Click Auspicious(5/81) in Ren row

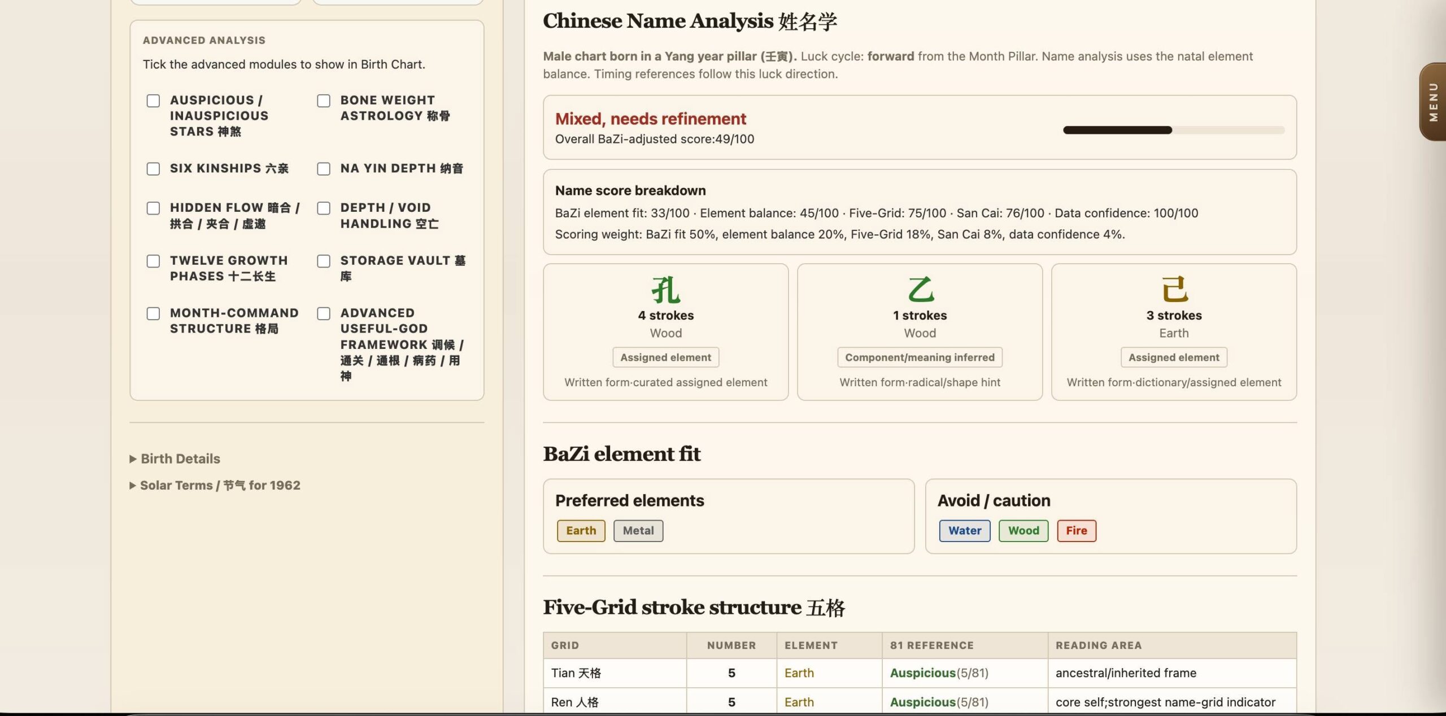[939, 702]
